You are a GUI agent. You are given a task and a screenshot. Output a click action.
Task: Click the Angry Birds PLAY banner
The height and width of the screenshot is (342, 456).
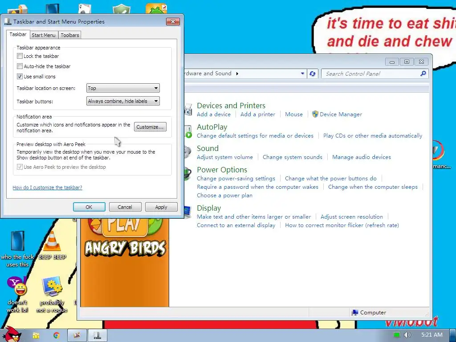[x=125, y=228]
